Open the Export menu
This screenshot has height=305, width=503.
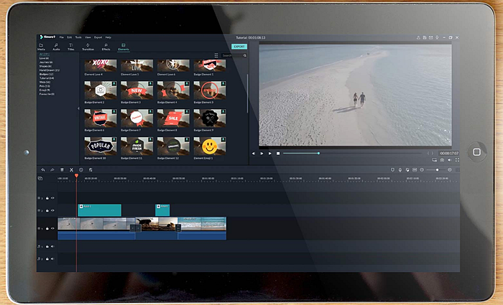[x=98, y=37]
